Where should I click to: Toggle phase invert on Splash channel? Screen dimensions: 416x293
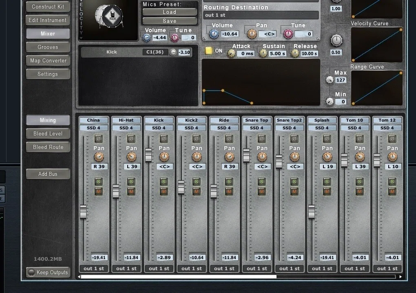327,138
